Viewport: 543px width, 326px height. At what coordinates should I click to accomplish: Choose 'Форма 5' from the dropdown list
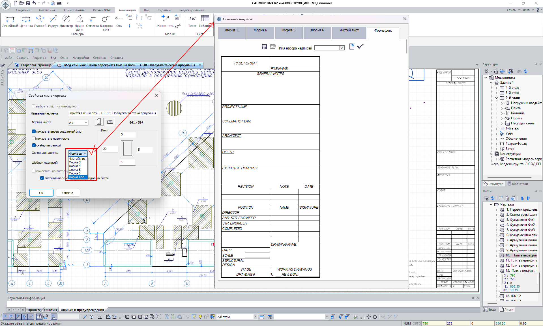[x=75, y=170]
